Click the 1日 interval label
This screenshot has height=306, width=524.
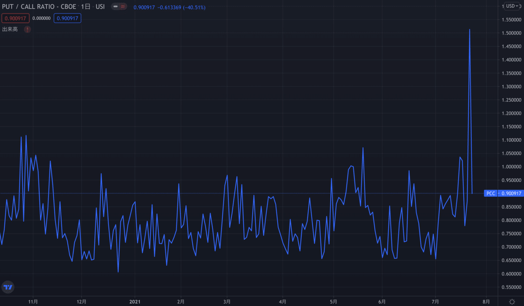tap(85, 7)
